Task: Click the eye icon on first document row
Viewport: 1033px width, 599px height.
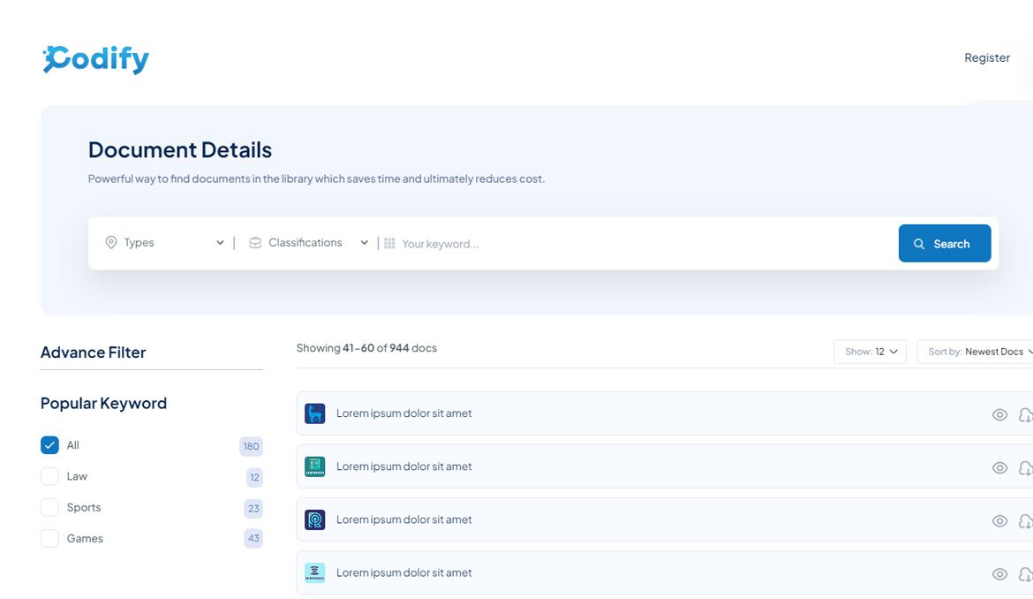Action: (x=999, y=414)
